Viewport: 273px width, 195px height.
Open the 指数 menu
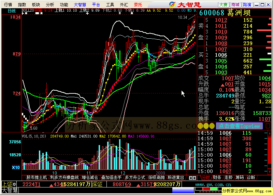pos(22,4)
